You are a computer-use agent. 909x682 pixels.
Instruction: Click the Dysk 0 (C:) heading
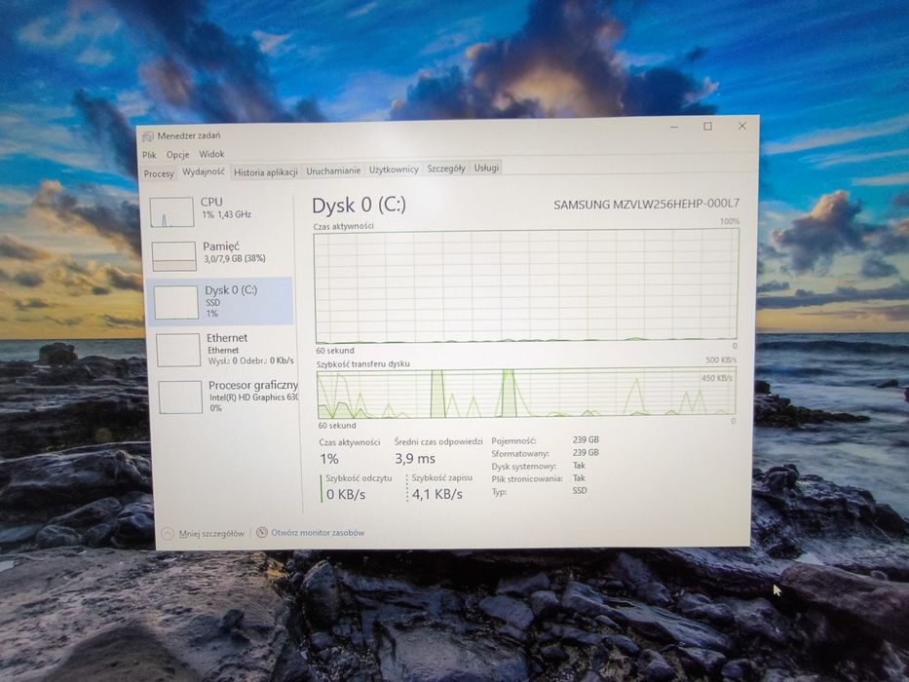pyautogui.click(x=359, y=205)
